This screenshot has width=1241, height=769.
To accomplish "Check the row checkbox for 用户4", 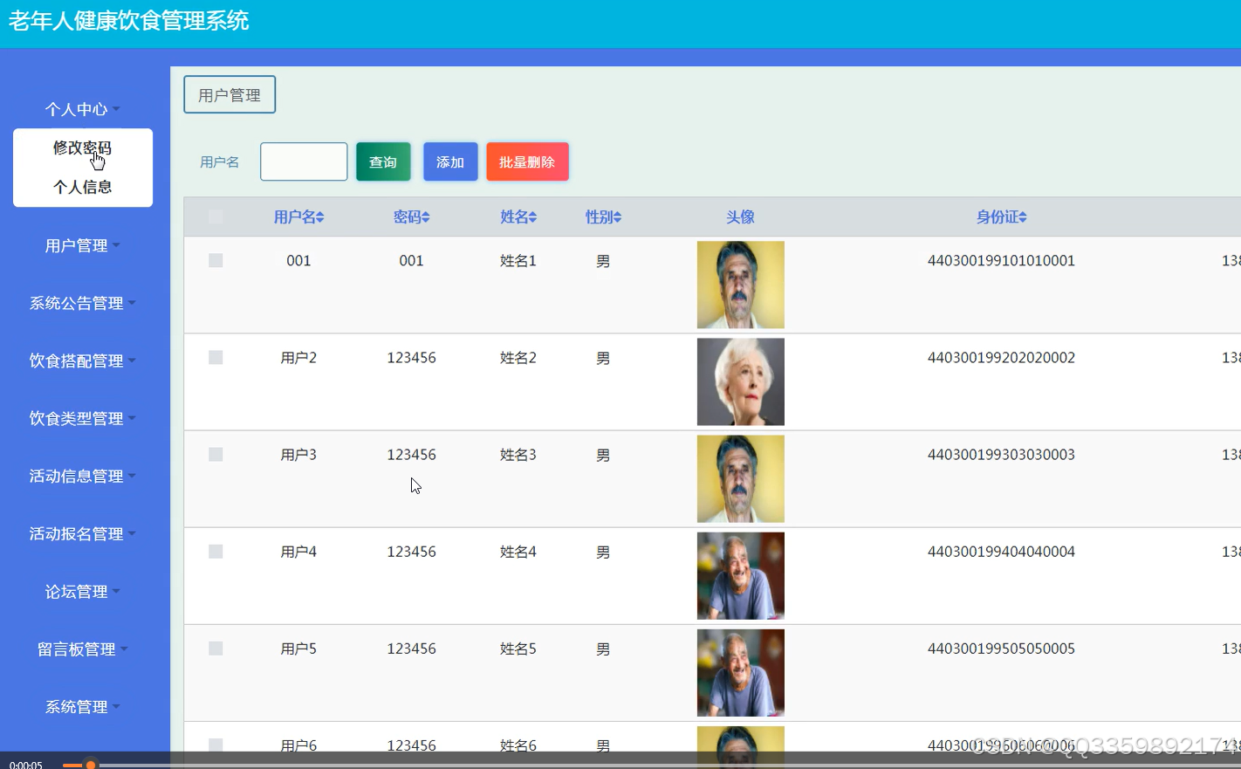I will pyautogui.click(x=216, y=551).
